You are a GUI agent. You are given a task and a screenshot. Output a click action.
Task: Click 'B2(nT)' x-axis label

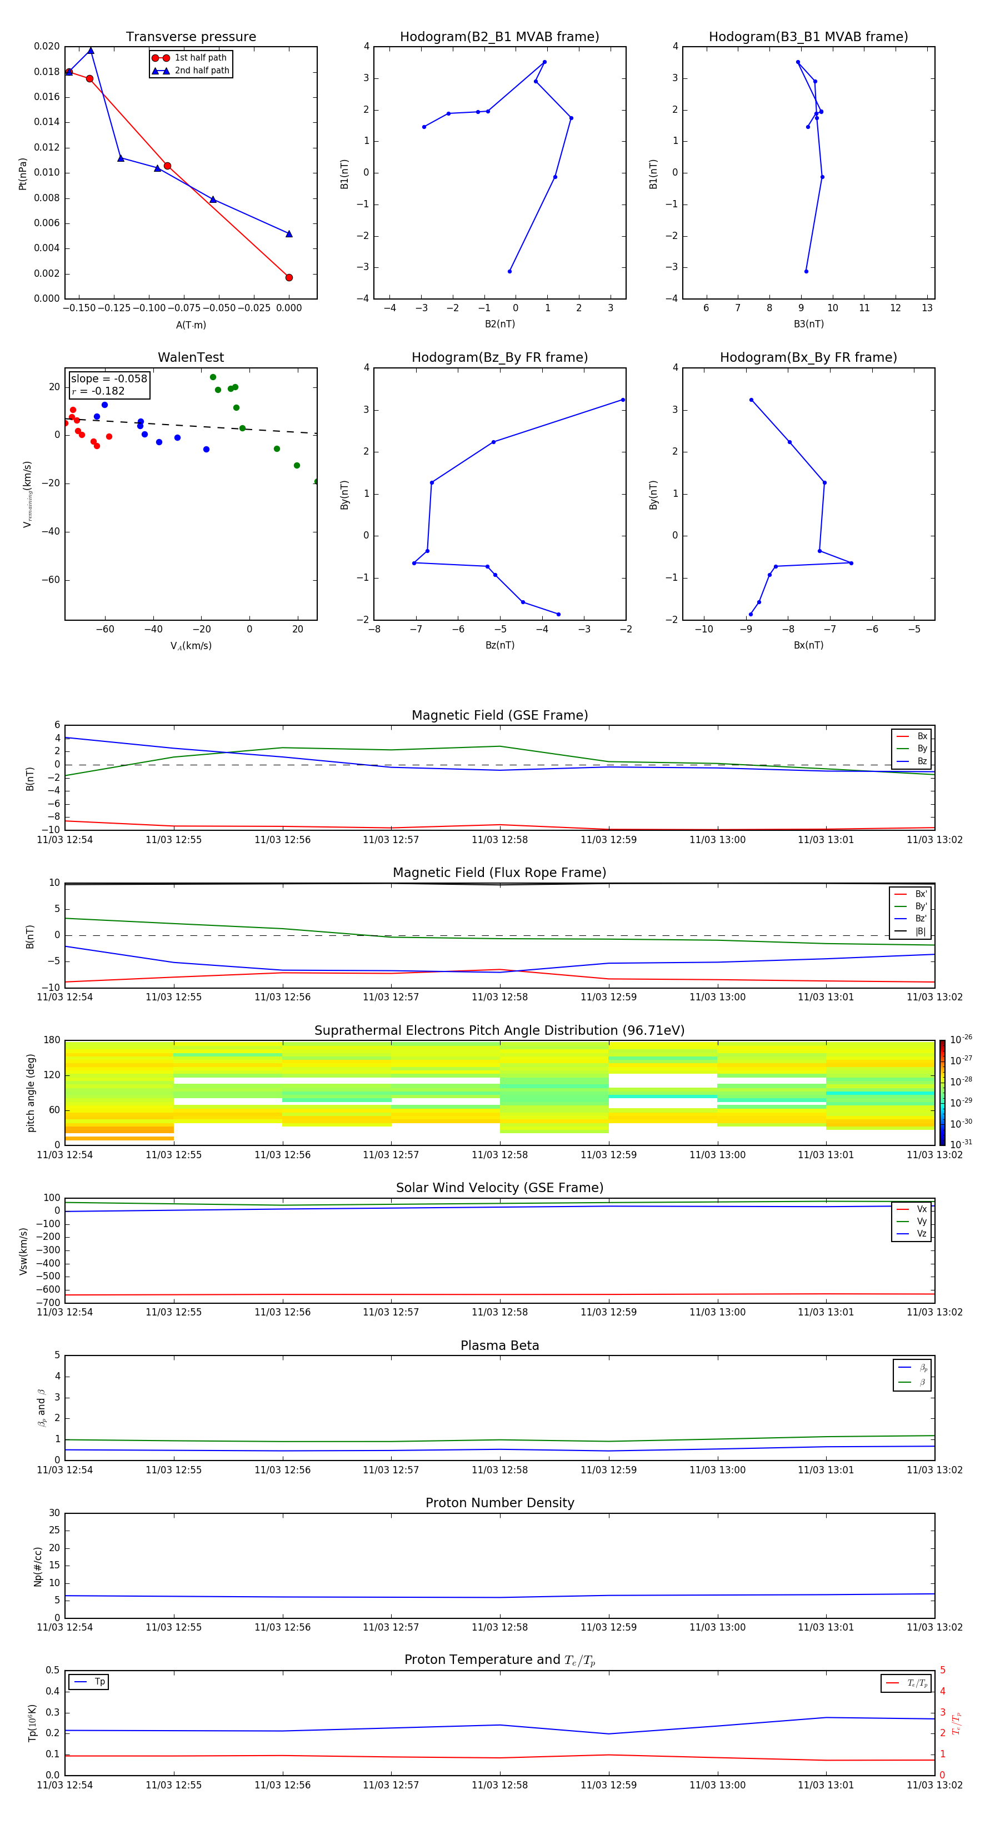(499, 325)
